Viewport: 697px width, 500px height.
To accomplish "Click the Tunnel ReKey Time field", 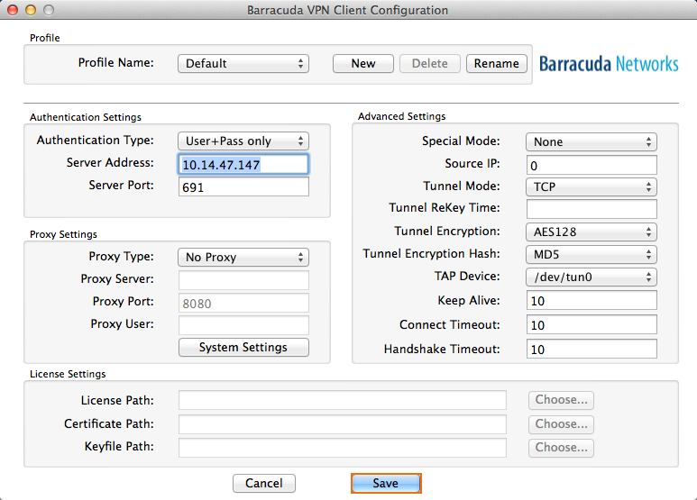I will click(592, 209).
